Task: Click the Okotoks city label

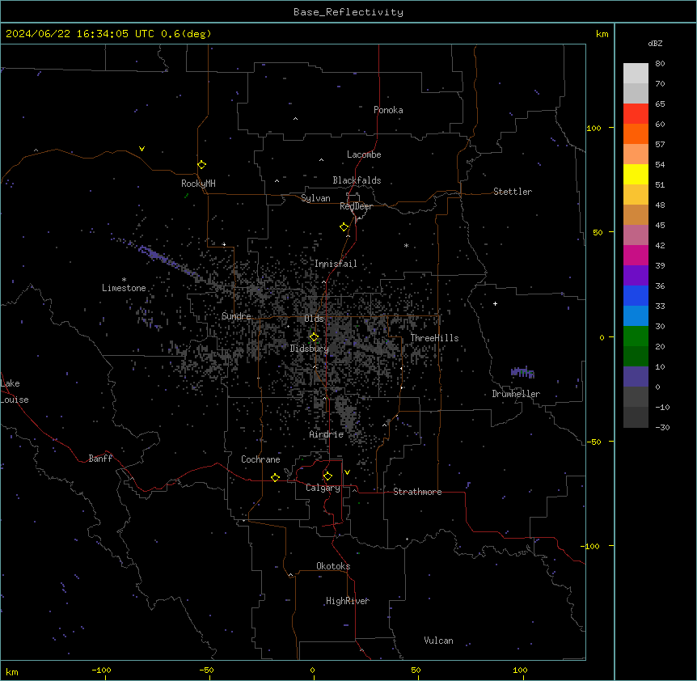Action: [x=333, y=566]
